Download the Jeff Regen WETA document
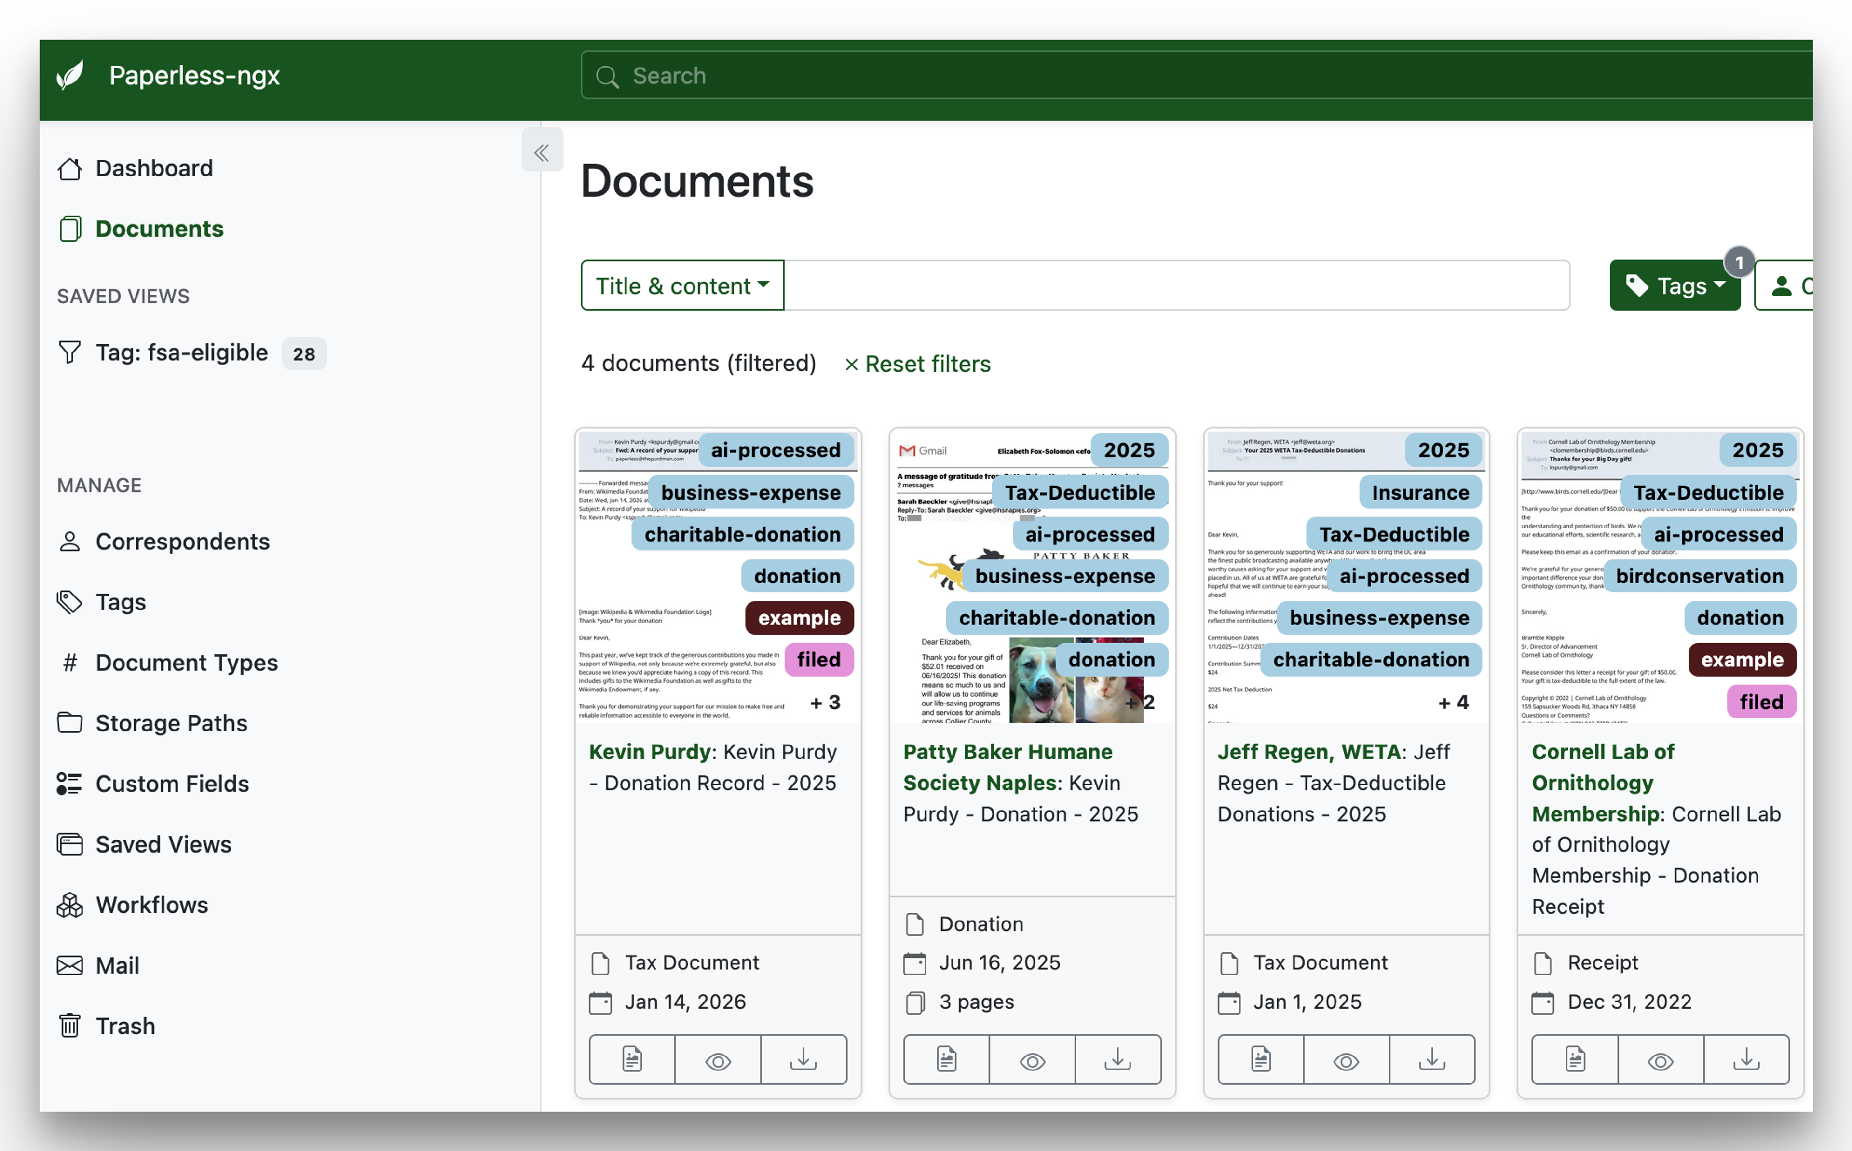 (1432, 1060)
